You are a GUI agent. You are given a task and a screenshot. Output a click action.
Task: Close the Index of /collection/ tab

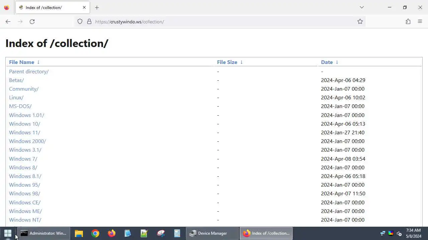[84, 7]
